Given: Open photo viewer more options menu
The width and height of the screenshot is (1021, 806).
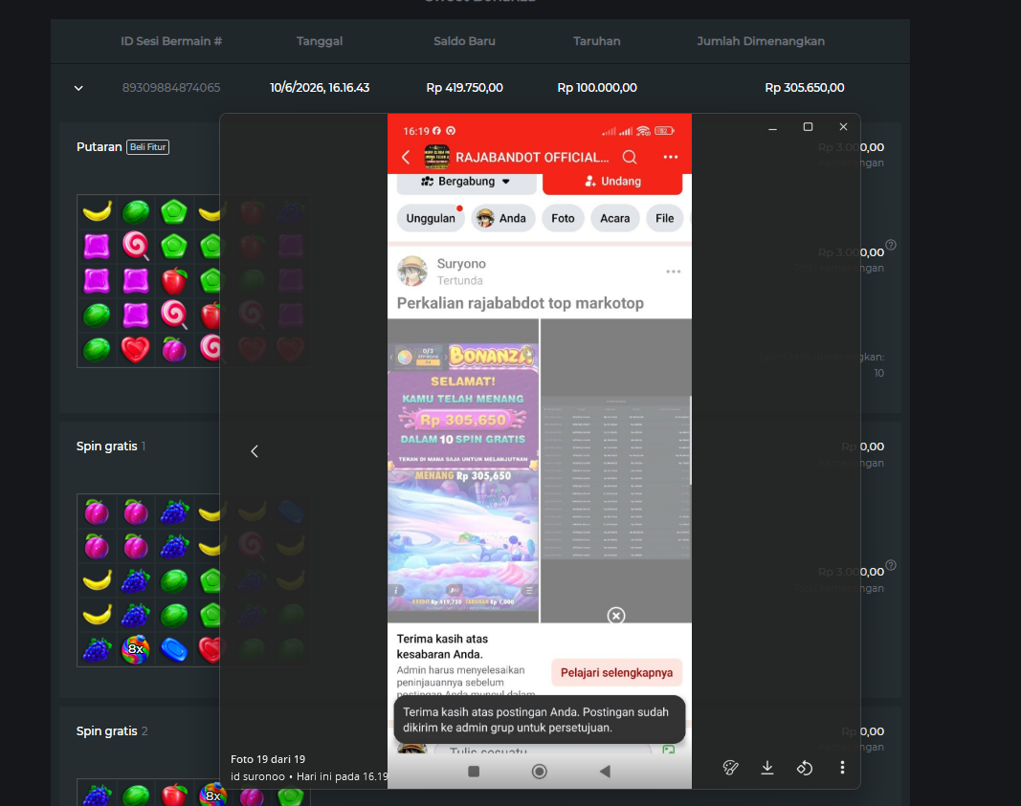Looking at the screenshot, I should pos(842,768).
